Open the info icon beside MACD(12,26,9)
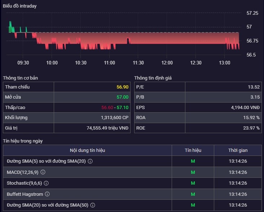The image size is (264, 212). [x=43, y=172]
